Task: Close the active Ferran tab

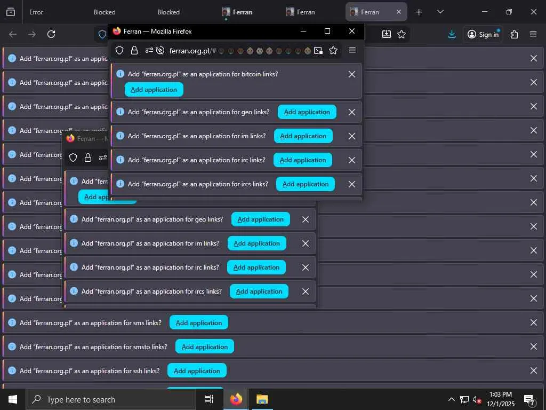Action: [x=399, y=12]
